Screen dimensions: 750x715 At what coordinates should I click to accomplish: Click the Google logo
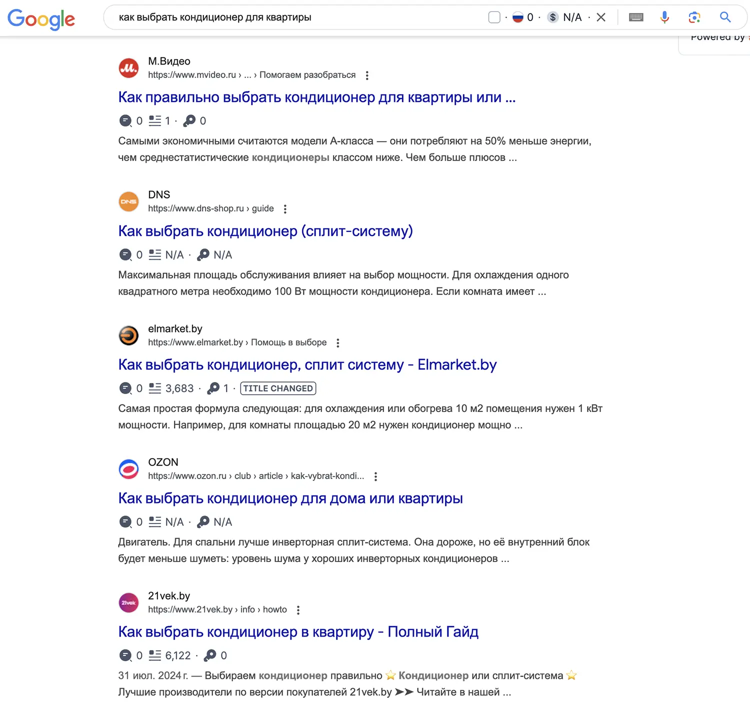click(x=41, y=19)
